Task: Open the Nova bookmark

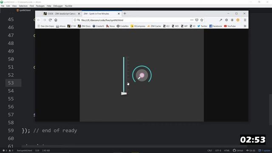Action: (x=110, y=26)
